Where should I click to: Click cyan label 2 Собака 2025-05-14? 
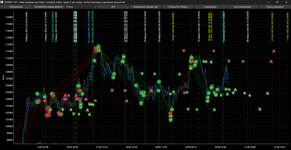[53, 27]
